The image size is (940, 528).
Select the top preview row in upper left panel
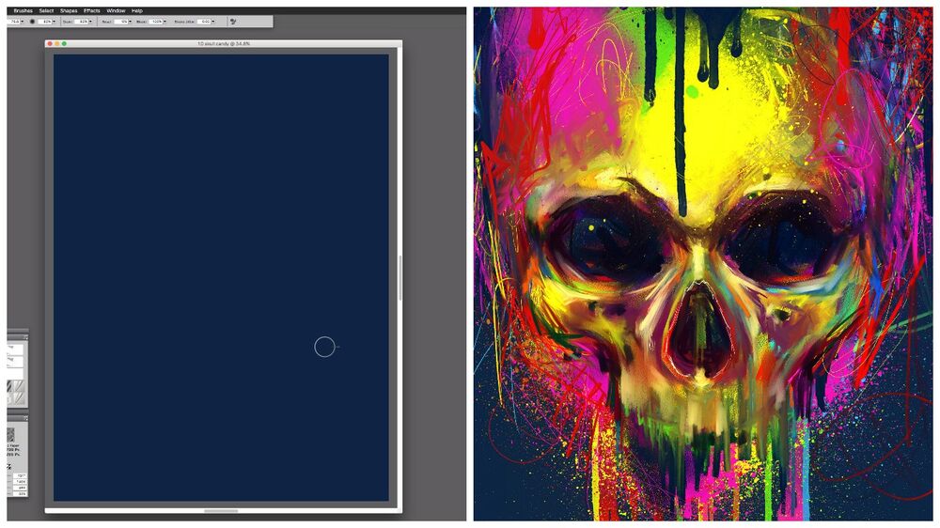click(x=15, y=349)
